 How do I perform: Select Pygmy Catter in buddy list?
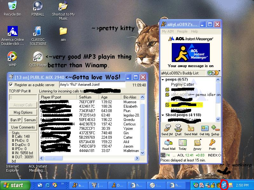pos(182,85)
